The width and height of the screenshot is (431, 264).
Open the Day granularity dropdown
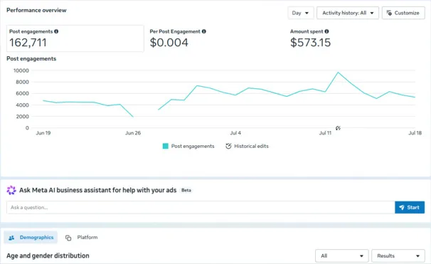(x=300, y=13)
